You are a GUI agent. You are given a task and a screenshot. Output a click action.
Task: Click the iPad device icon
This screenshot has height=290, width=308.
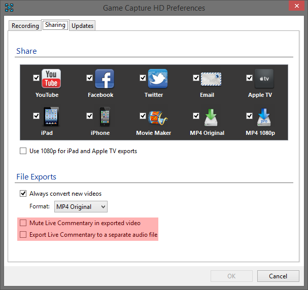point(51,117)
